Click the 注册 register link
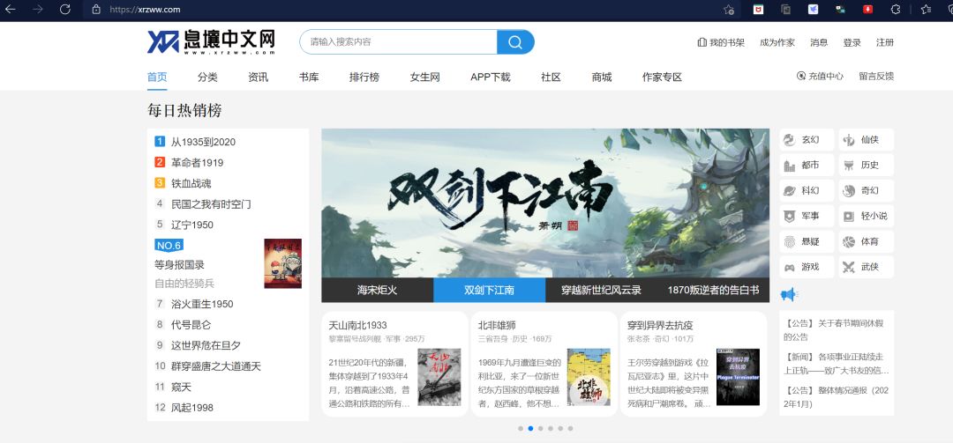Viewport: 953px width, 443px height. (x=885, y=42)
